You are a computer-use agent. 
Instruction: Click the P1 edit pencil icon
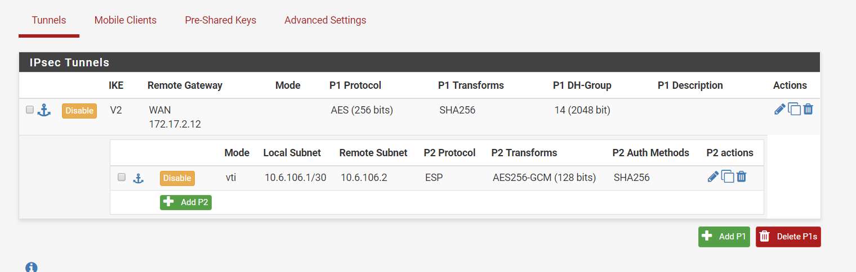coord(780,110)
